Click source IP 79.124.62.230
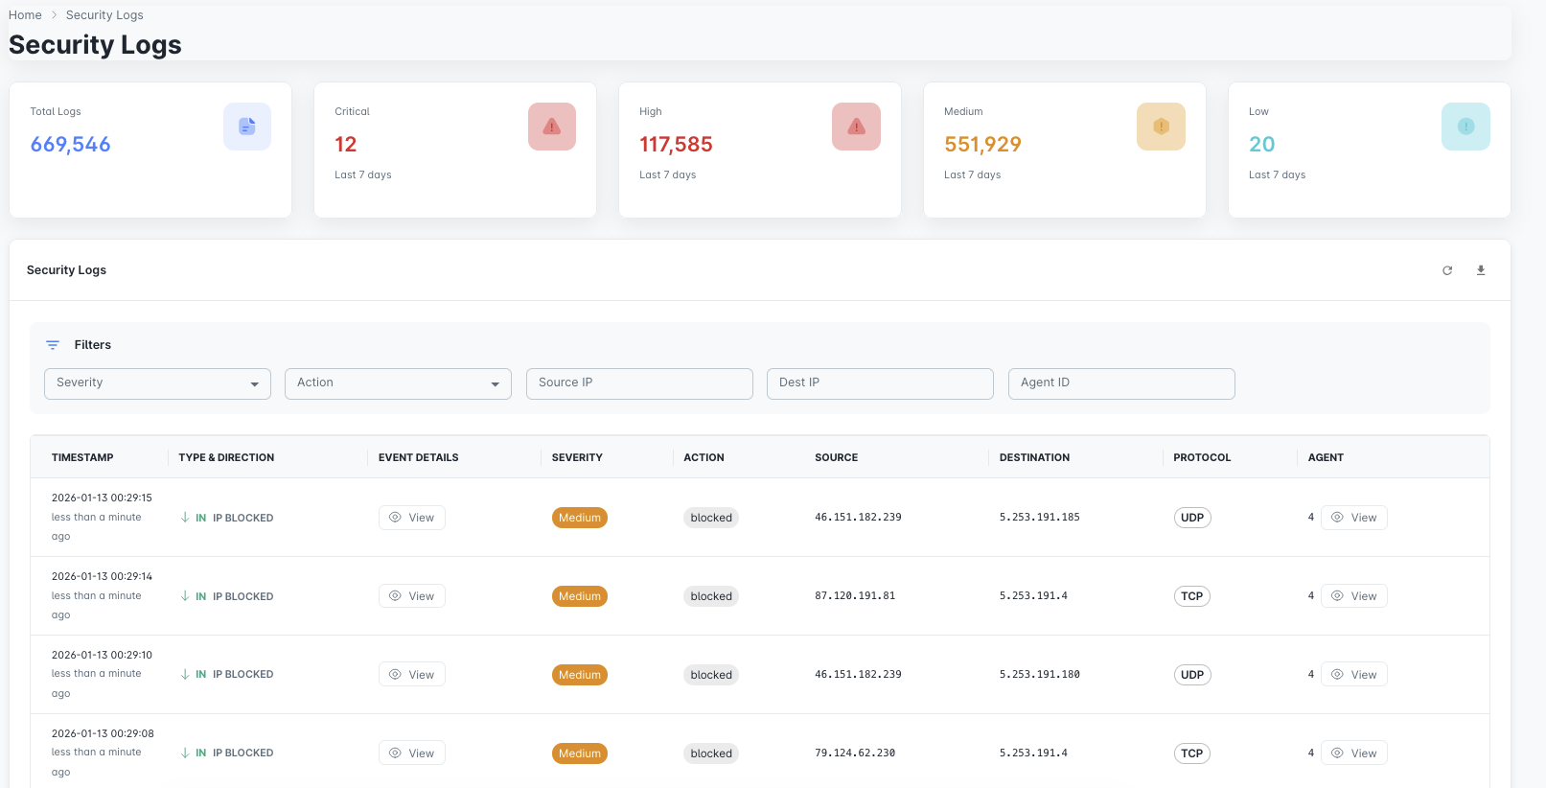 click(x=855, y=753)
